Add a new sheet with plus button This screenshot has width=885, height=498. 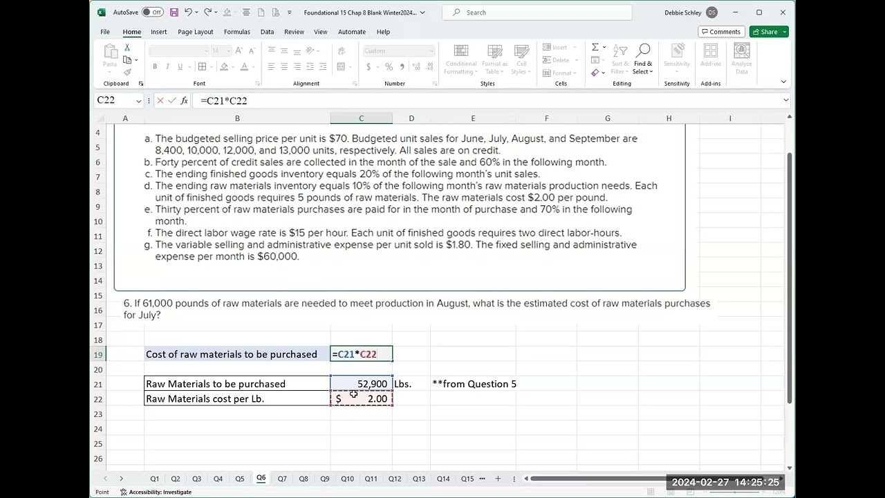(x=498, y=479)
